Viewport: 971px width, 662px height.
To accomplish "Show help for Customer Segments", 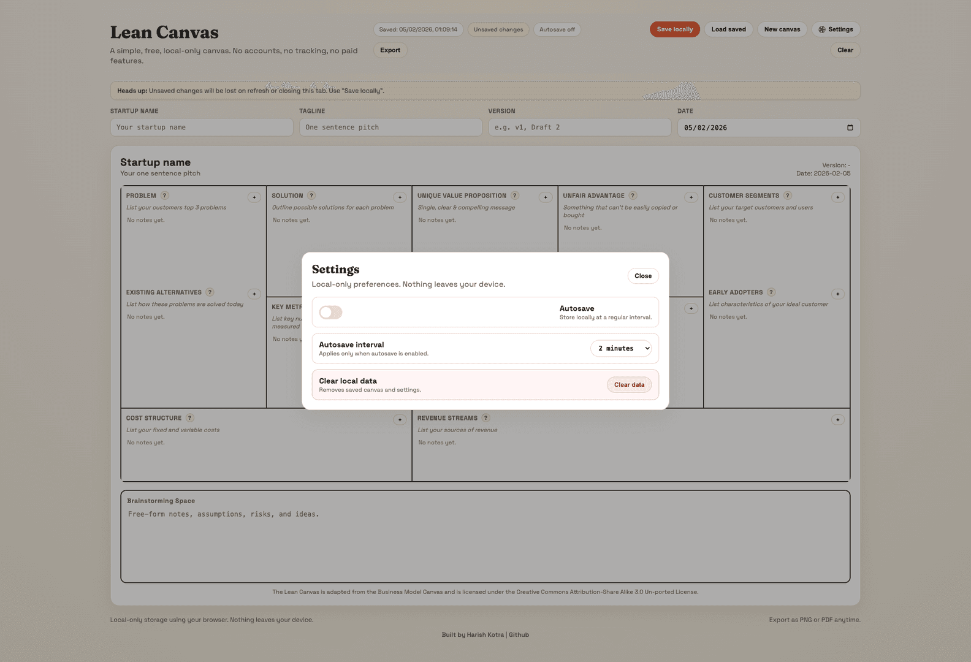I will point(788,196).
